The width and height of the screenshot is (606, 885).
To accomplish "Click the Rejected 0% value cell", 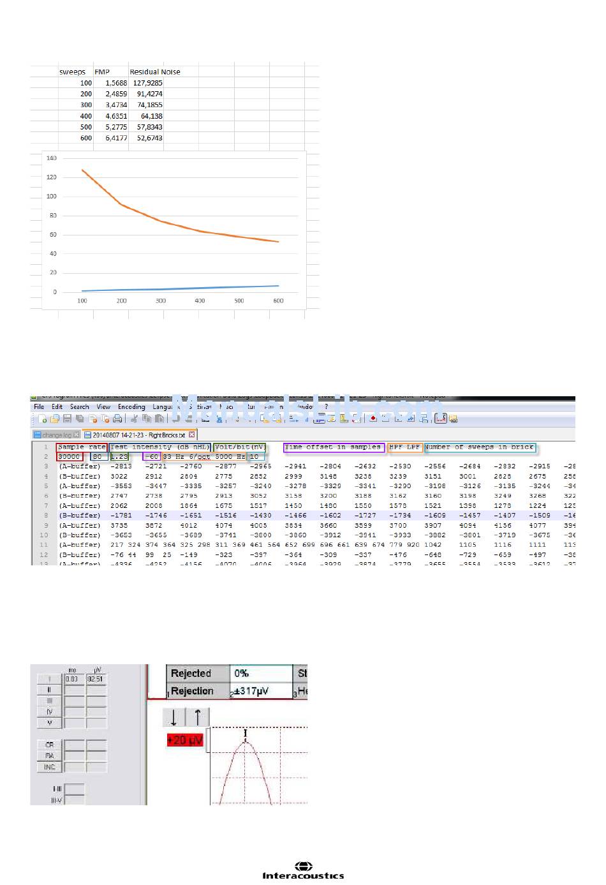I will point(261,673).
